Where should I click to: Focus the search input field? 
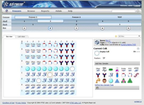pyautogui.click(x=123, y=11)
